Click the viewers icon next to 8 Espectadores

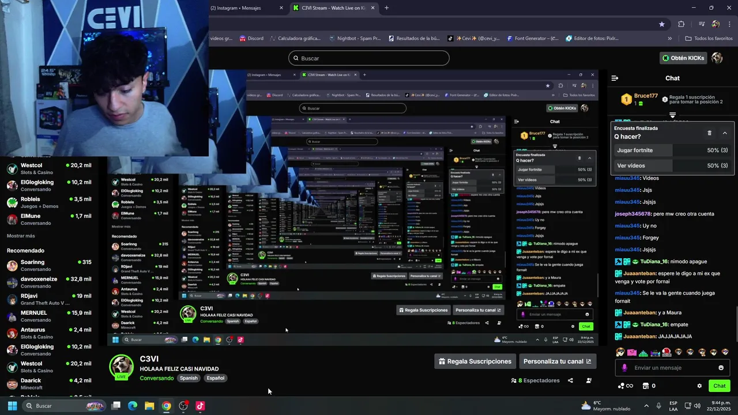[x=514, y=380]
